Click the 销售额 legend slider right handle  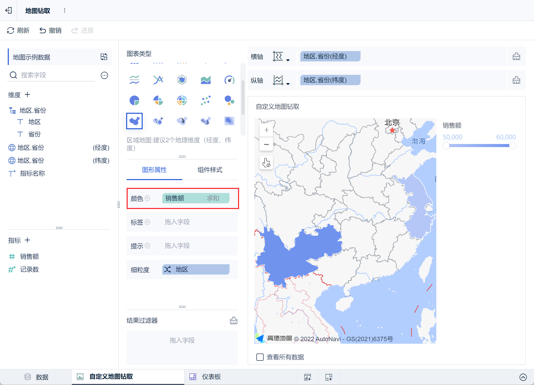(512, 146)
